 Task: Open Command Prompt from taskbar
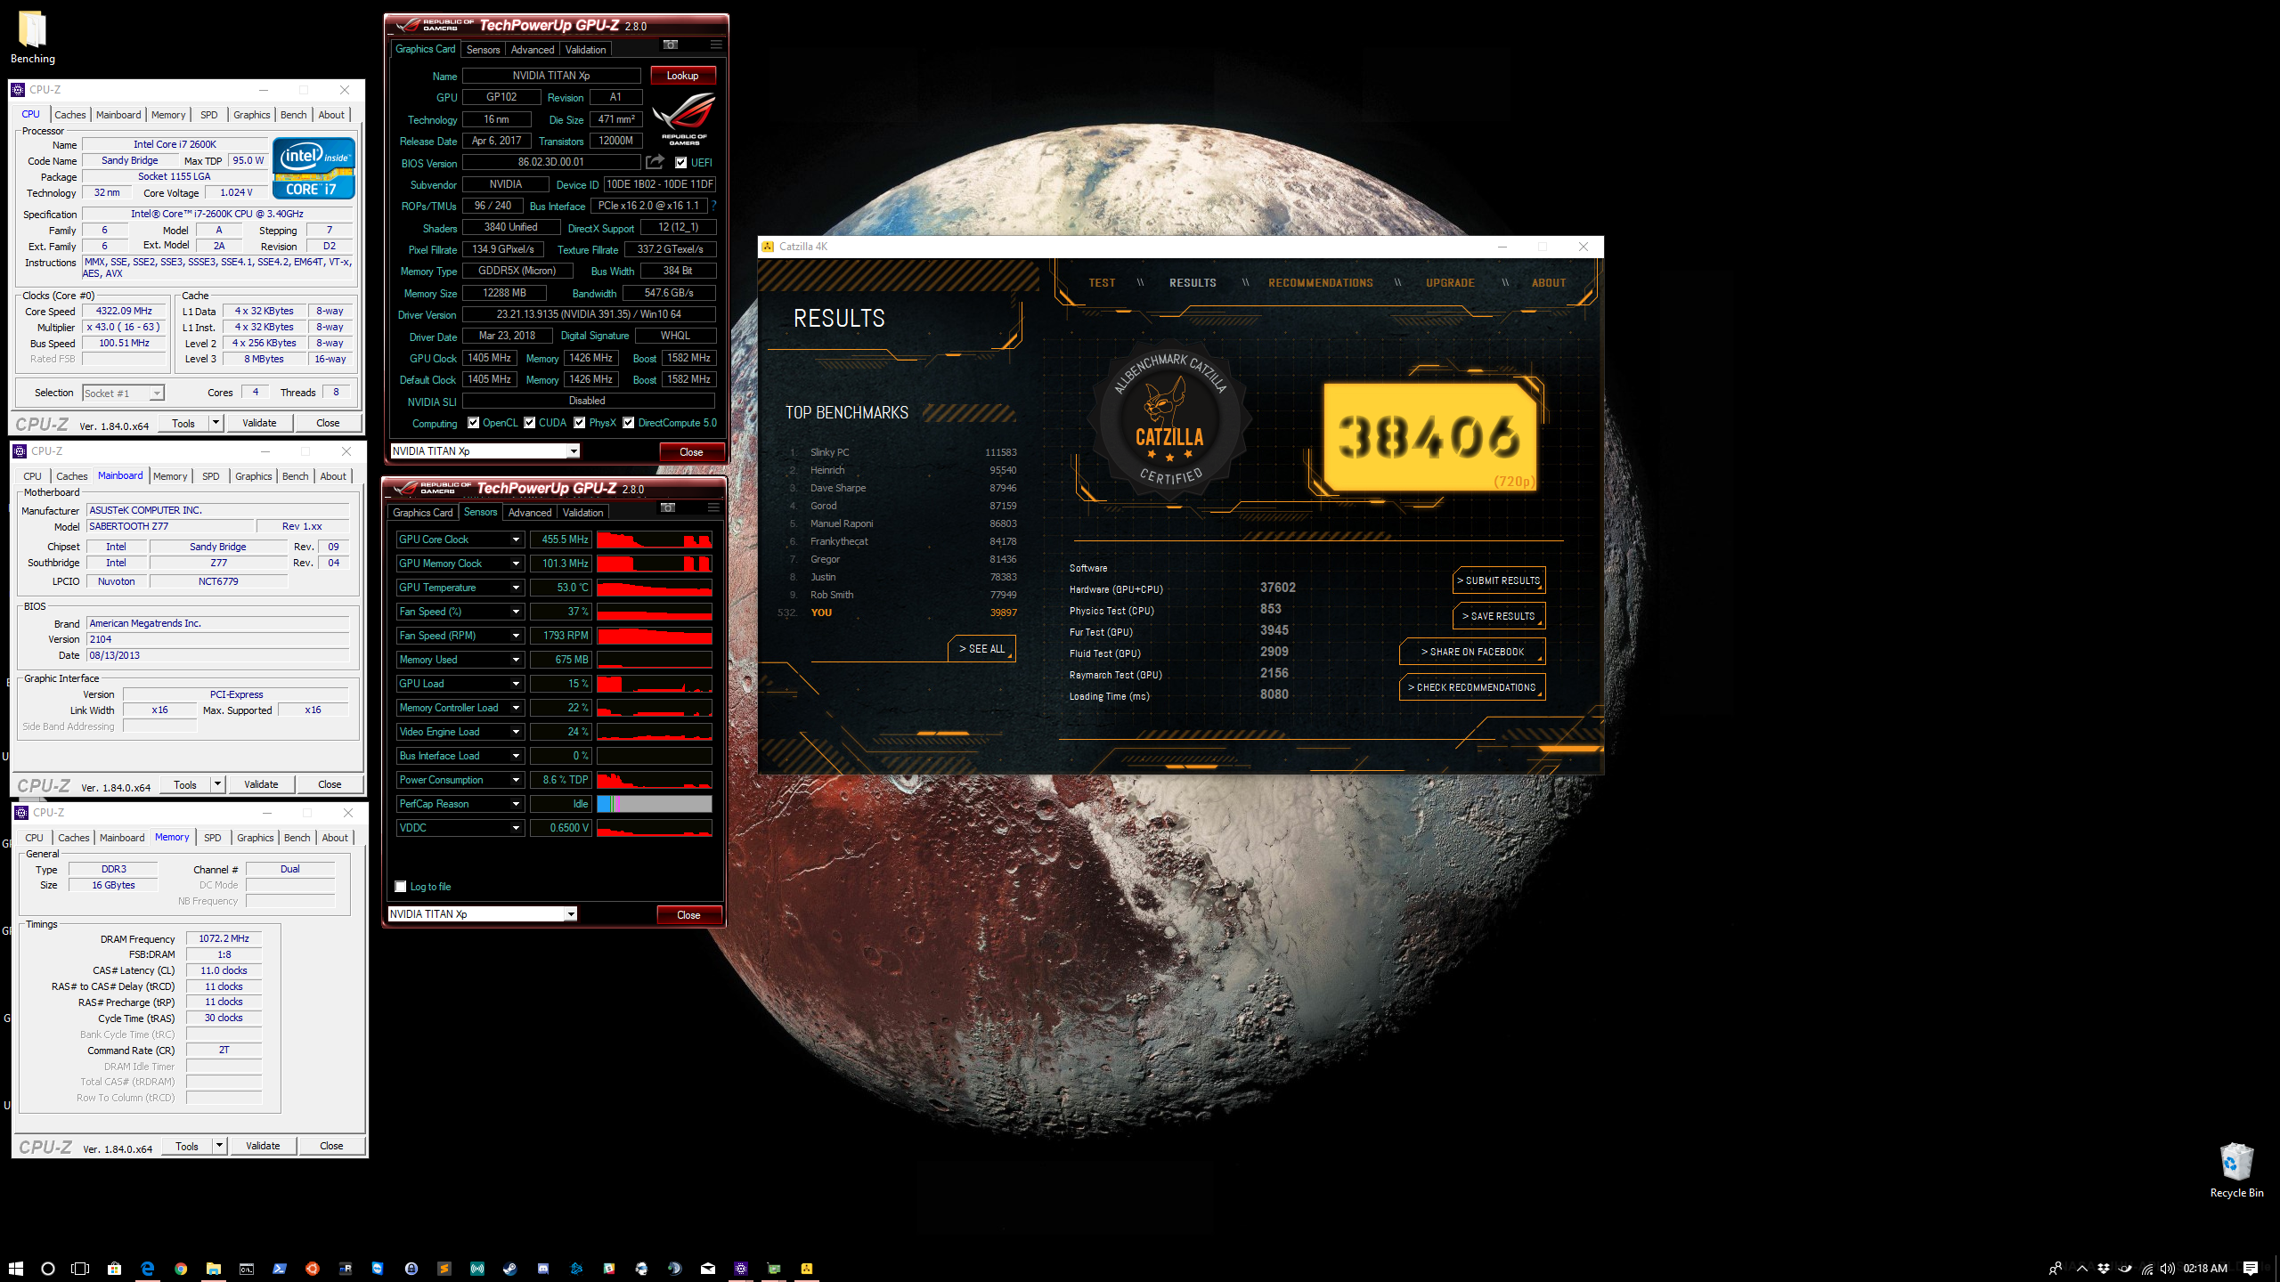247,1268
